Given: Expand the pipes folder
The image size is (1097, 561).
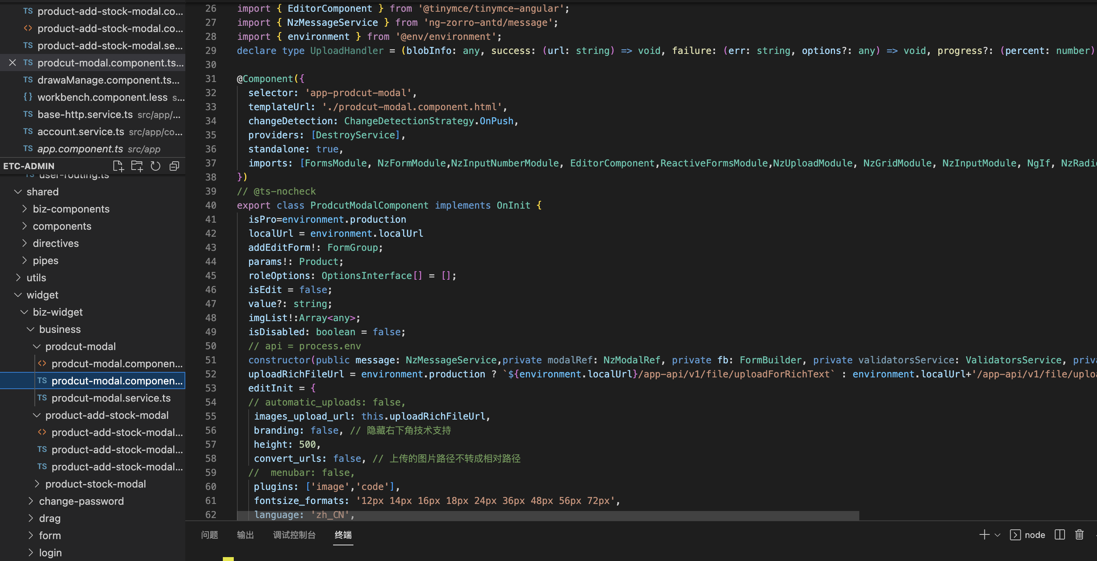Looking at the screenshot, I should pyautogui.click(x=24, y=261).
